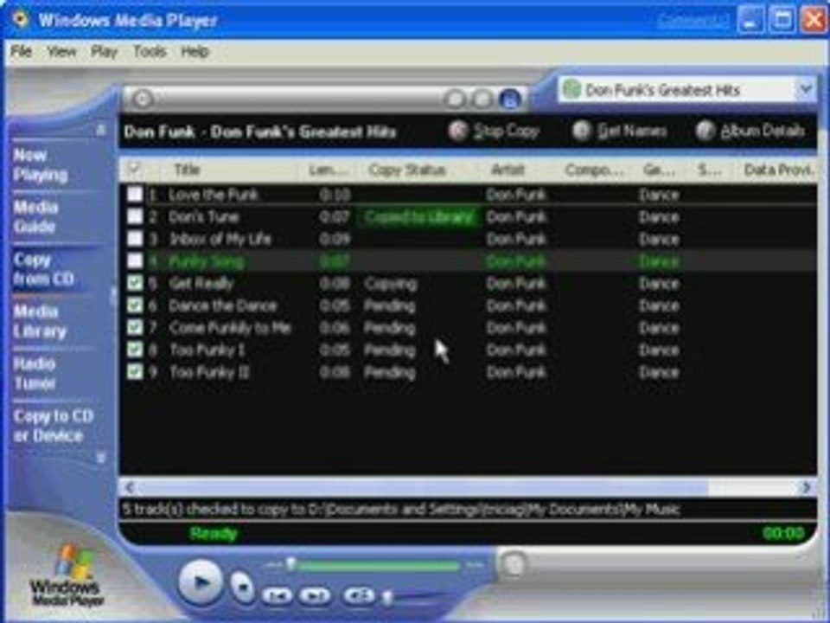Open the Tools menu
The image size is (830, 623).
click(x=150, y=51)
